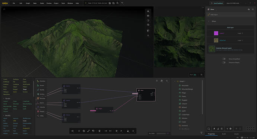Switch to the Build tab
The width and height of the screenshot is (257, 139).
[x=224, y=134]
